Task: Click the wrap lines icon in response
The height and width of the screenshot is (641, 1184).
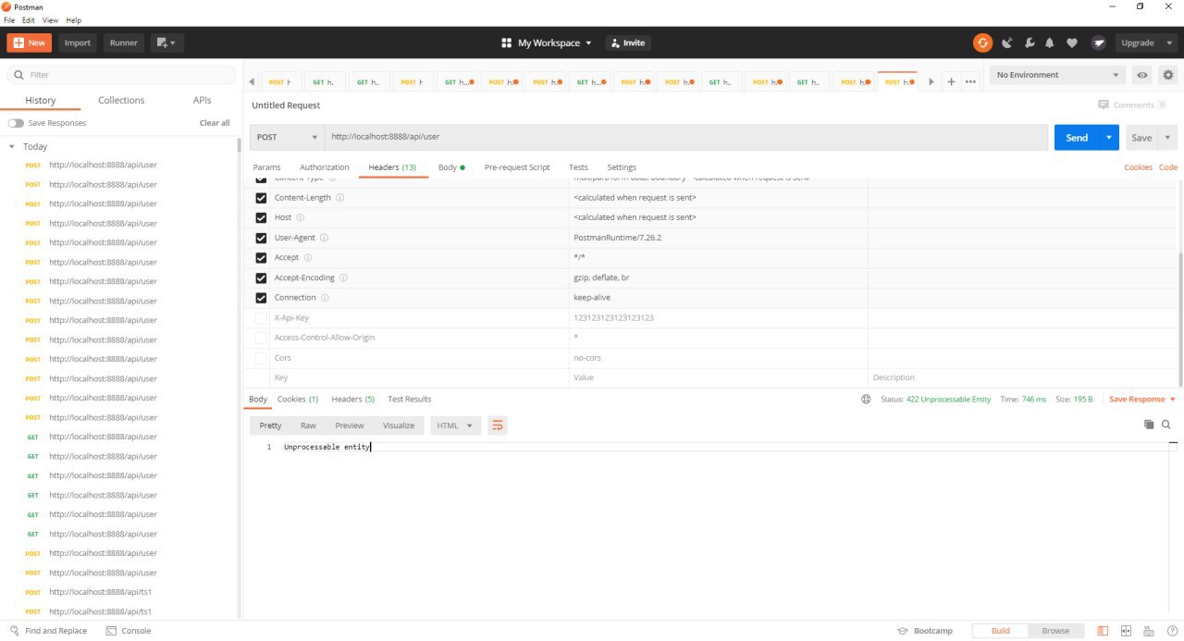Action: (498, 425)
